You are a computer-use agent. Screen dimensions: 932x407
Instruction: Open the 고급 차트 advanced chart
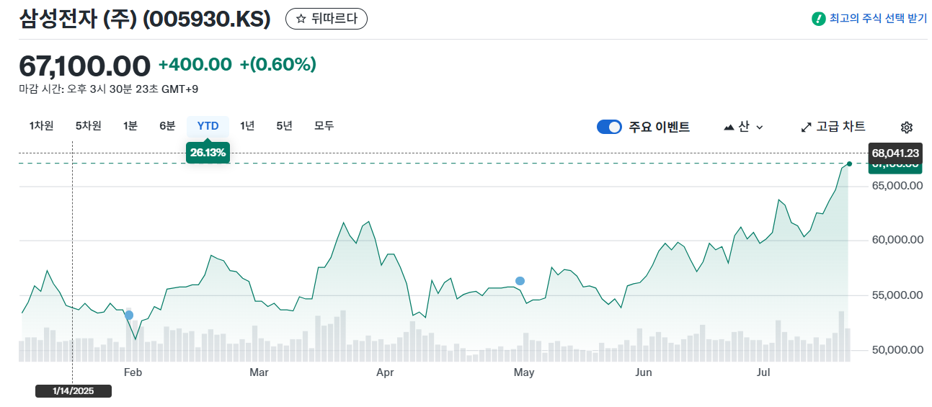pos(833,127)
